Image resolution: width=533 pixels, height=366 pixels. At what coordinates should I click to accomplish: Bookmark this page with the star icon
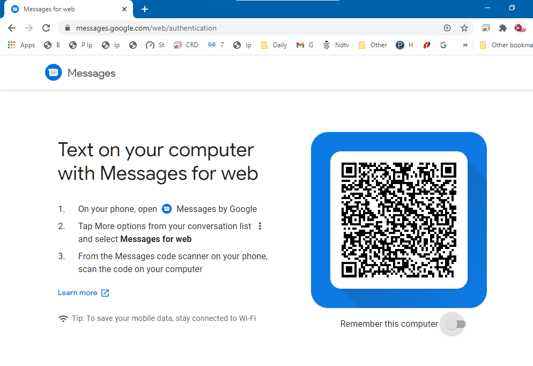tap(464, 28)
